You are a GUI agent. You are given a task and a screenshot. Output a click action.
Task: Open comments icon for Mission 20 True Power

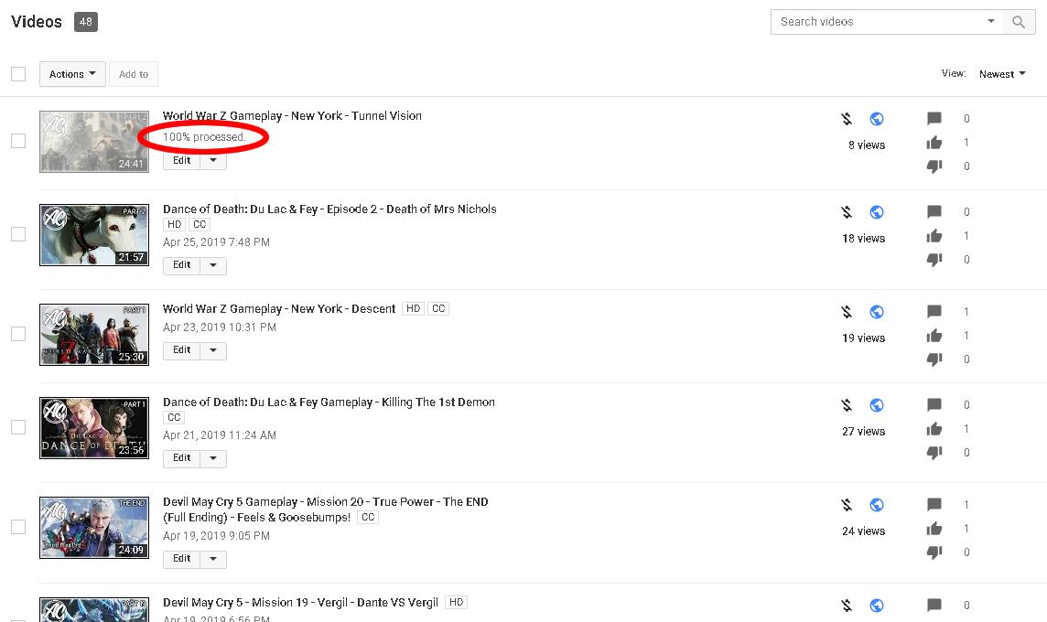[934, 505]
